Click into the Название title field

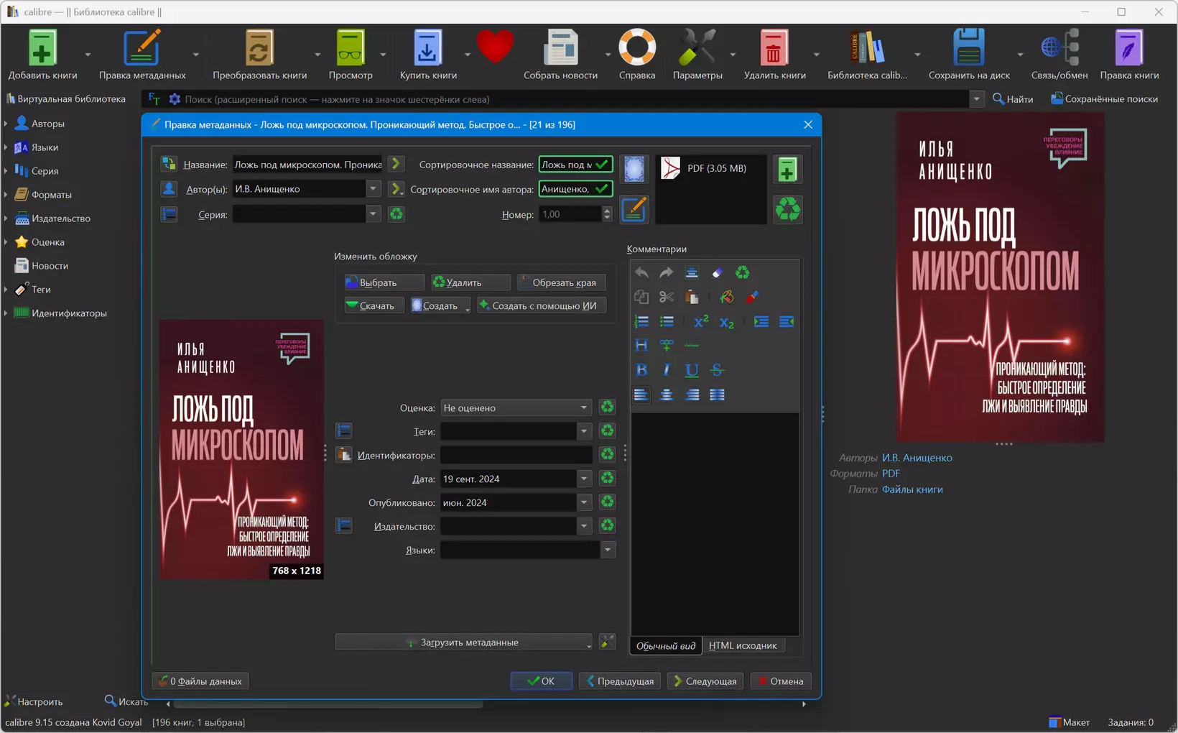(x=307, y=165)
